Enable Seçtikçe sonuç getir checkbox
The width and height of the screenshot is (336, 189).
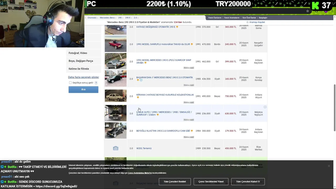pyautogui.click(x=70, y=83)
